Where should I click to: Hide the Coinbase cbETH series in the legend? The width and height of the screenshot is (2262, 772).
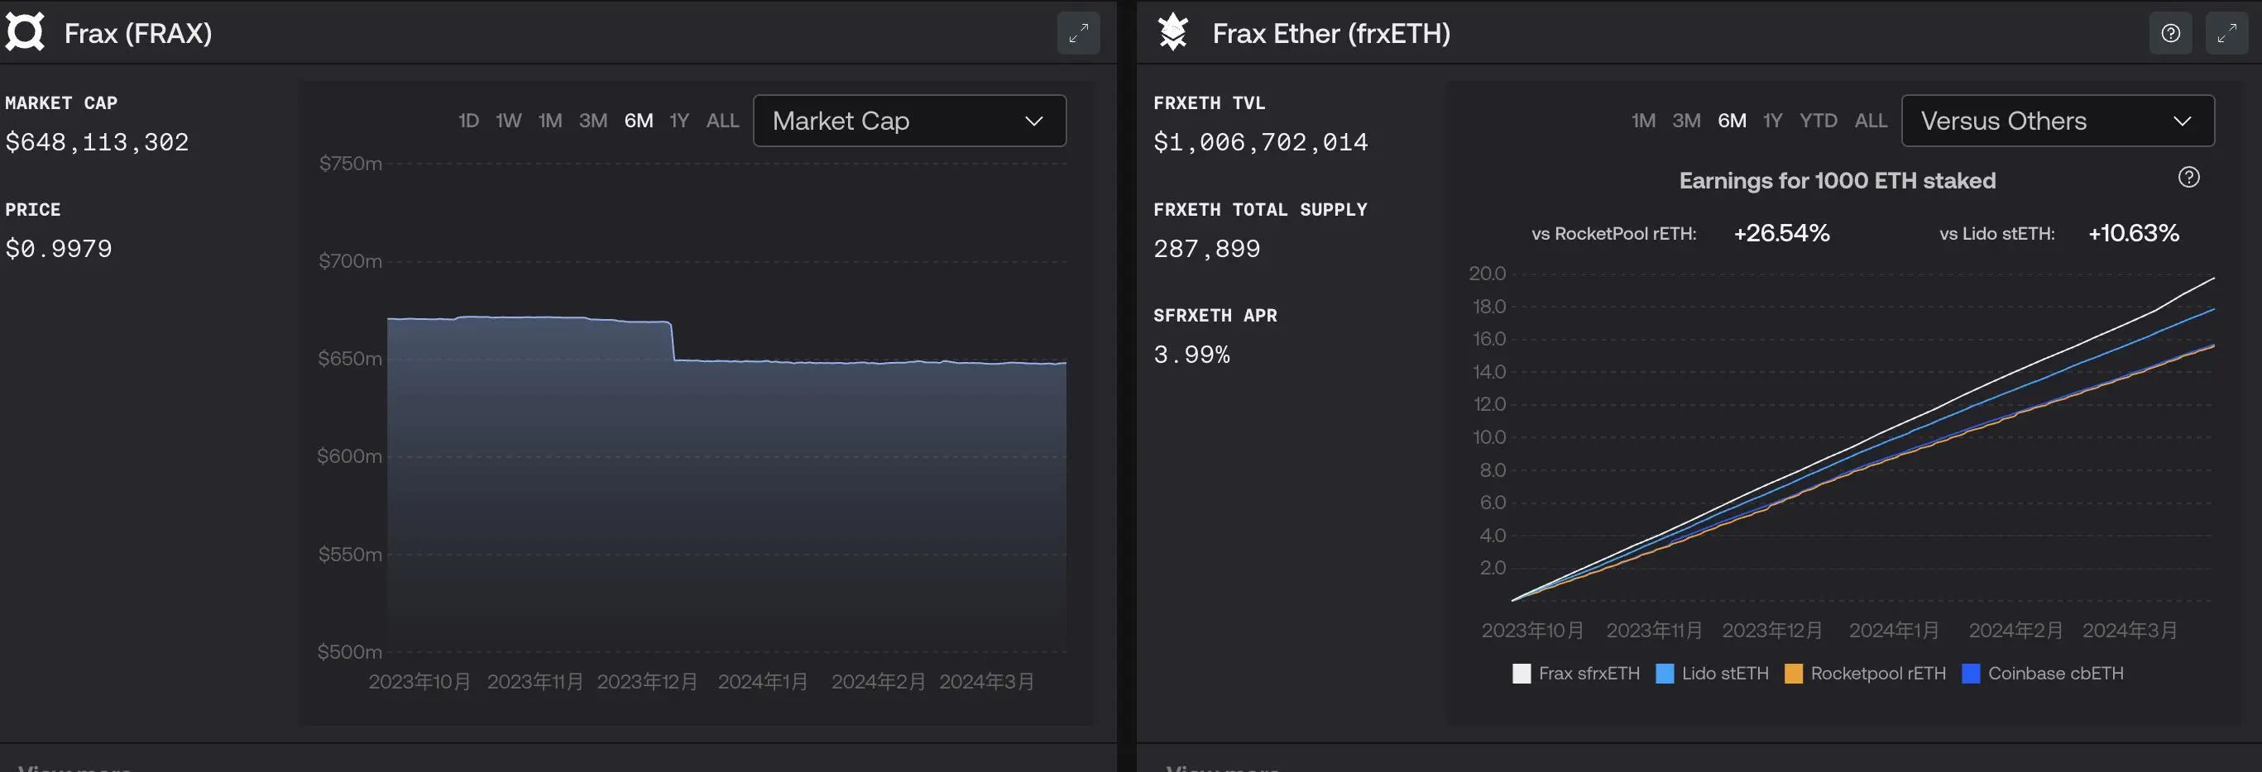pos(2044,673)
